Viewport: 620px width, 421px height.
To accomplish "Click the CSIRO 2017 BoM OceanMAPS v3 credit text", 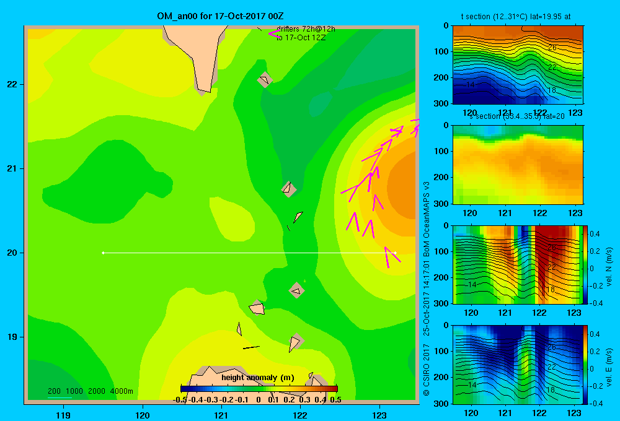I will click(x=427, y=289).
